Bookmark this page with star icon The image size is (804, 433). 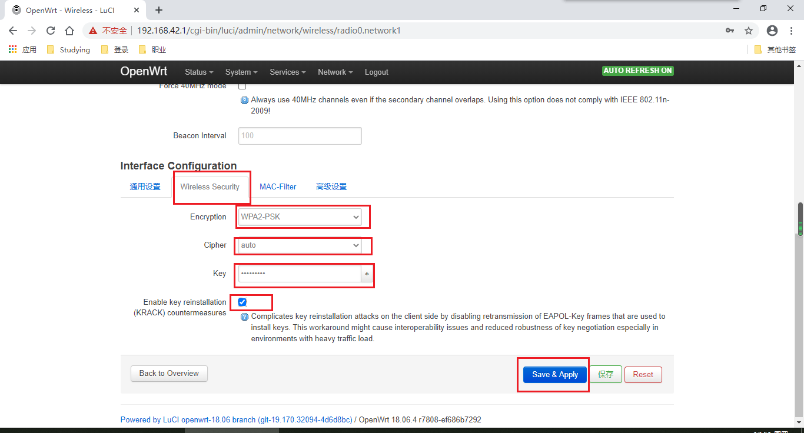coord(749,31)
